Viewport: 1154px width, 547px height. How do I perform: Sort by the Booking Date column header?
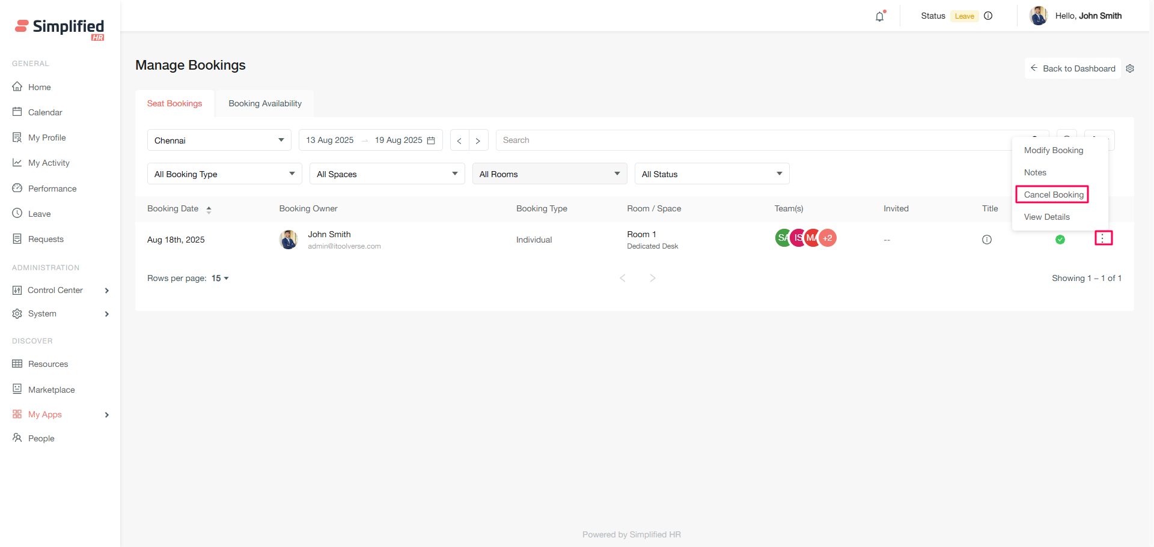[173, 208]
